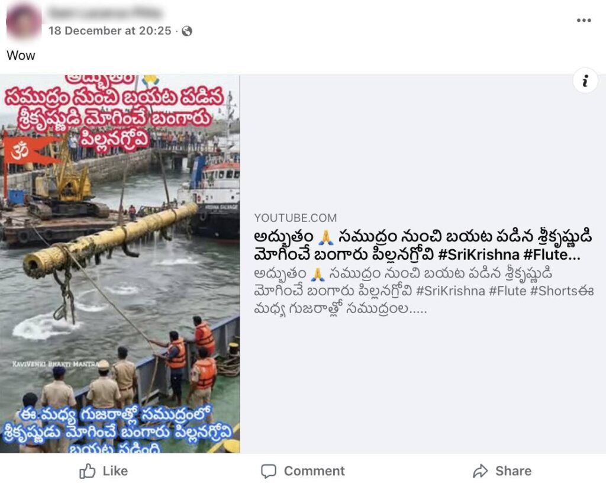Click the grey link description text
The image size is (606, 493).
(x=424, y=291)
